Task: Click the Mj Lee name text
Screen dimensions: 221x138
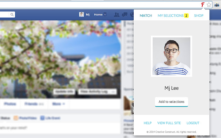Action: [172, 88]
